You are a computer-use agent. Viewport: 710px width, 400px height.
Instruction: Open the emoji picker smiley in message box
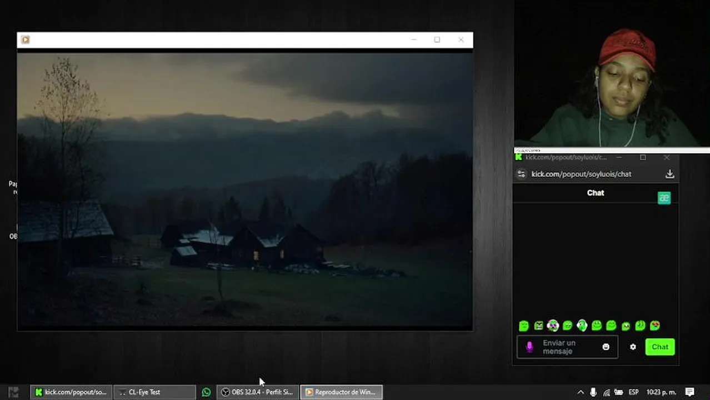606,347
